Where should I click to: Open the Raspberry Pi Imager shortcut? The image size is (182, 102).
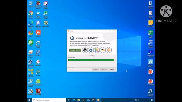pos(38,3)
